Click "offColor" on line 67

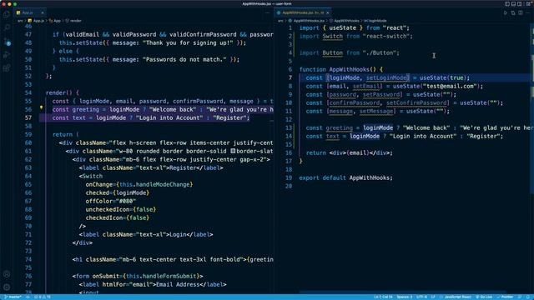[x=99, y=201]
